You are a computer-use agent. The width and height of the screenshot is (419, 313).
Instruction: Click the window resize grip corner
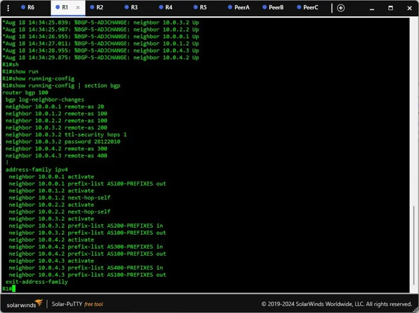click(416, 309)
